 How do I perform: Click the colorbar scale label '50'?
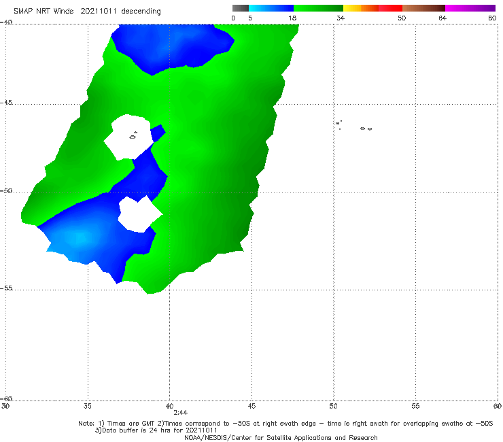[x=402, y=18]
